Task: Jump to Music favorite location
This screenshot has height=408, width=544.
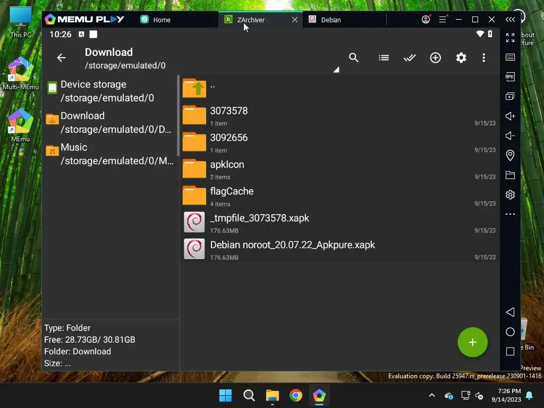Action: pyautogui.click(x=110, y=154)
